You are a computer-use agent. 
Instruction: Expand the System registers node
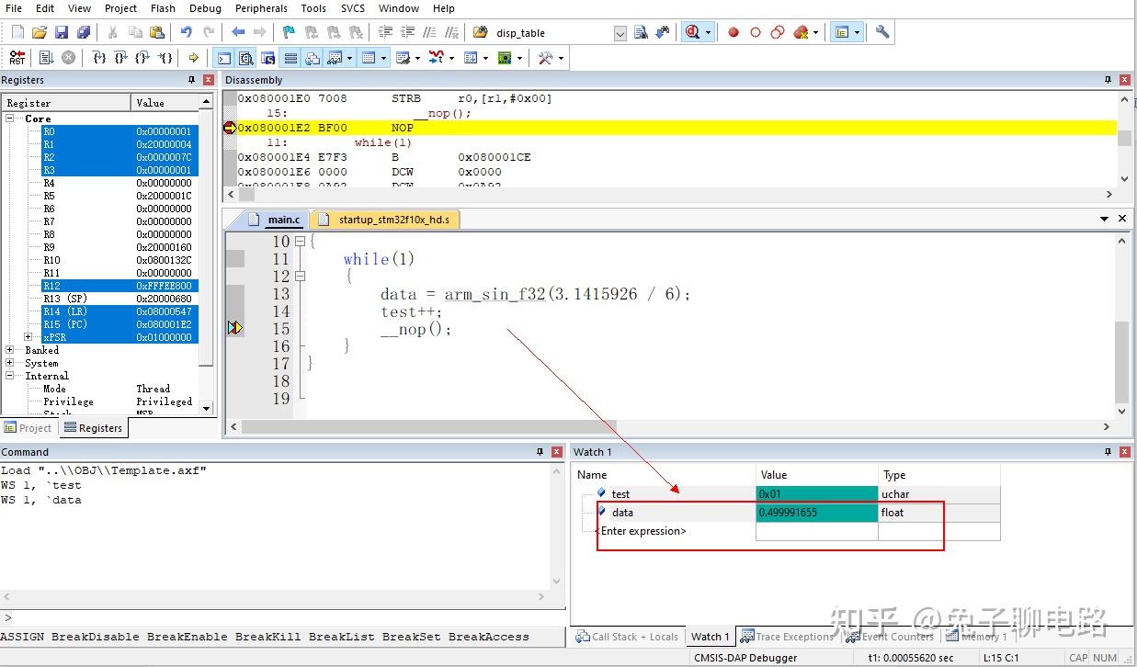pyautogui.click(x=10, y=363)
